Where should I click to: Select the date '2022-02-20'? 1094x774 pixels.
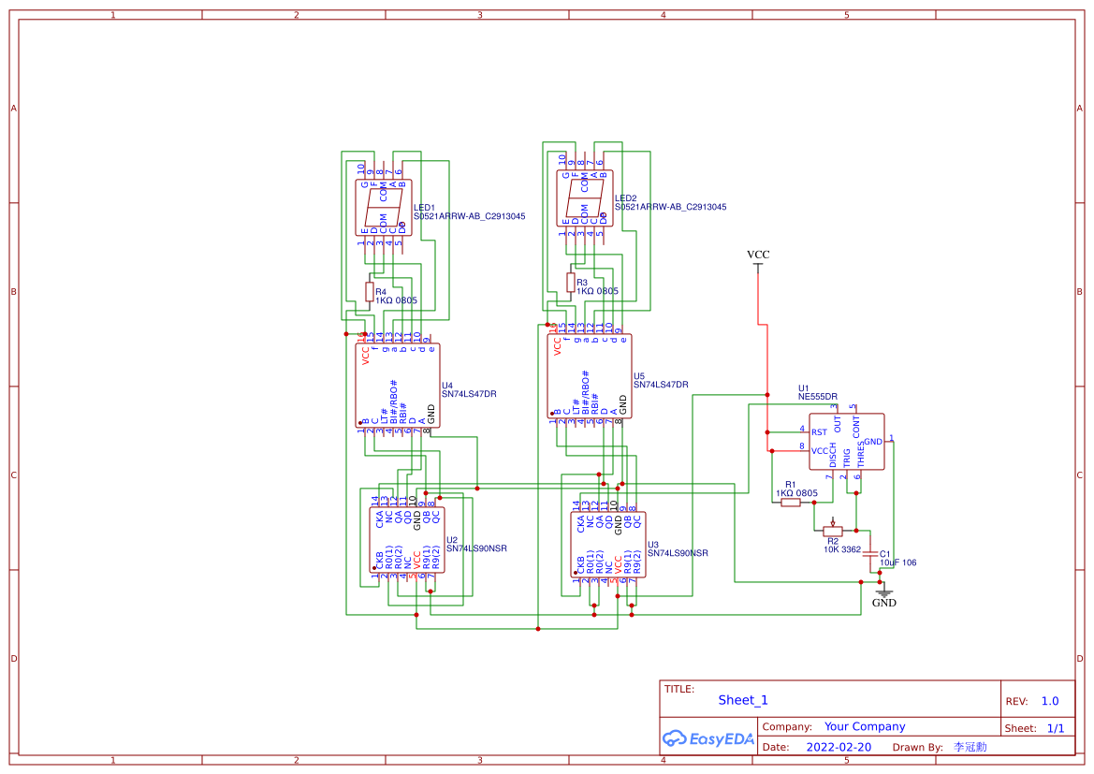(839, 747)
